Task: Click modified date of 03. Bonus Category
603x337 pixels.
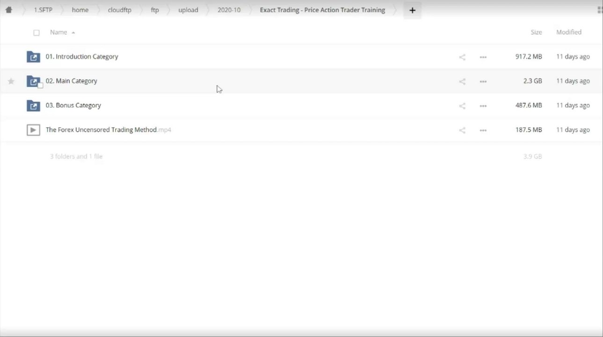Action: coord(573,105)
